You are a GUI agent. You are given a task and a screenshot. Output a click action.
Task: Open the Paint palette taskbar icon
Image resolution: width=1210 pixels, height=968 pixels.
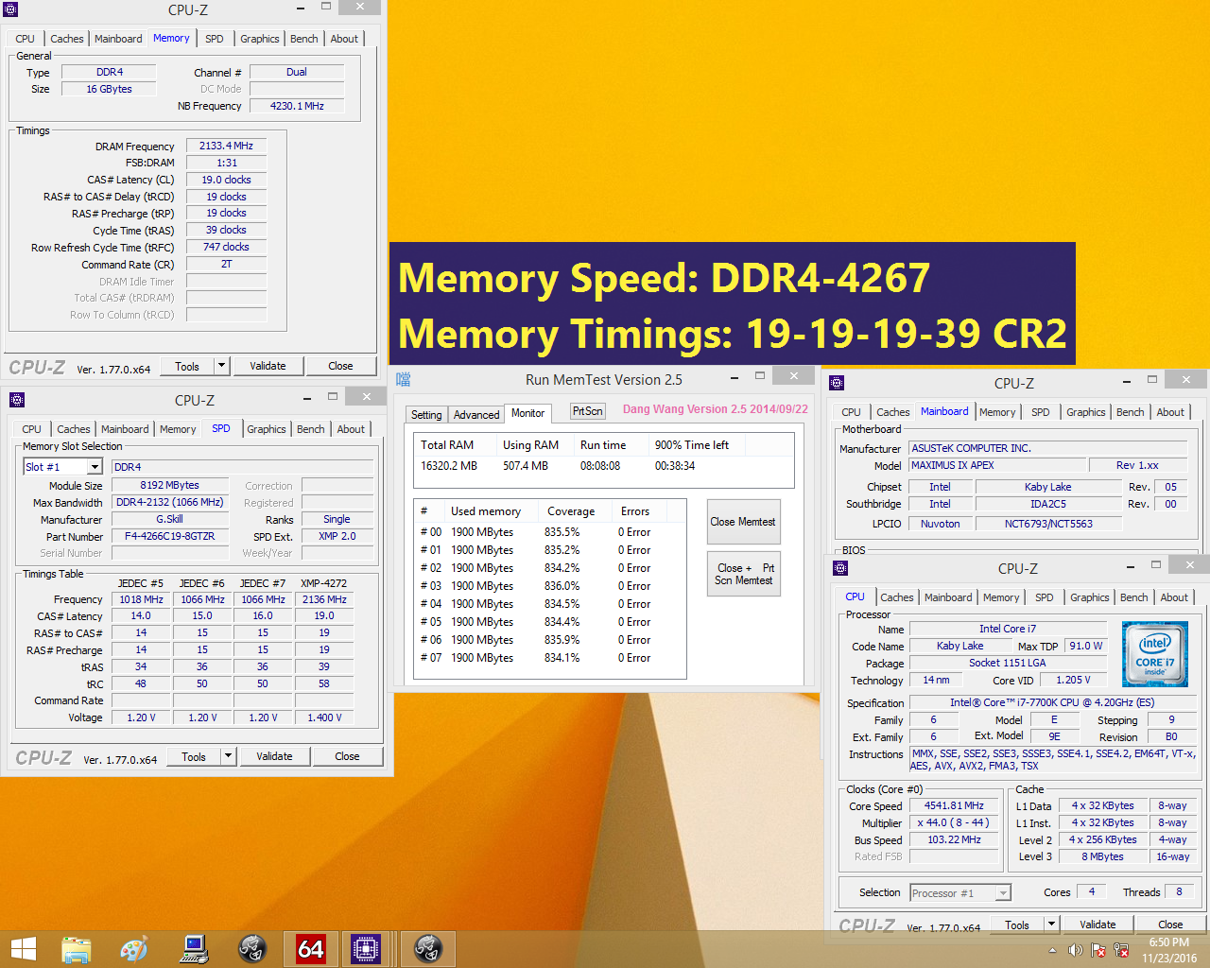click(134, 947)
